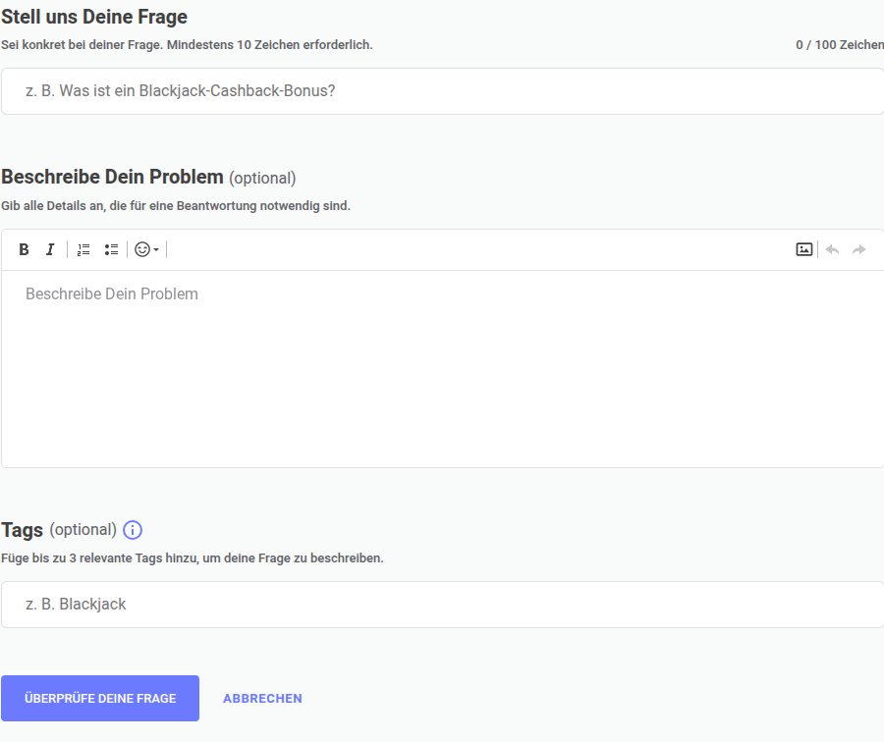Screen dimensions: 884x742
Task: Cancel via the Abbrechen link
Action: [262, 698]
